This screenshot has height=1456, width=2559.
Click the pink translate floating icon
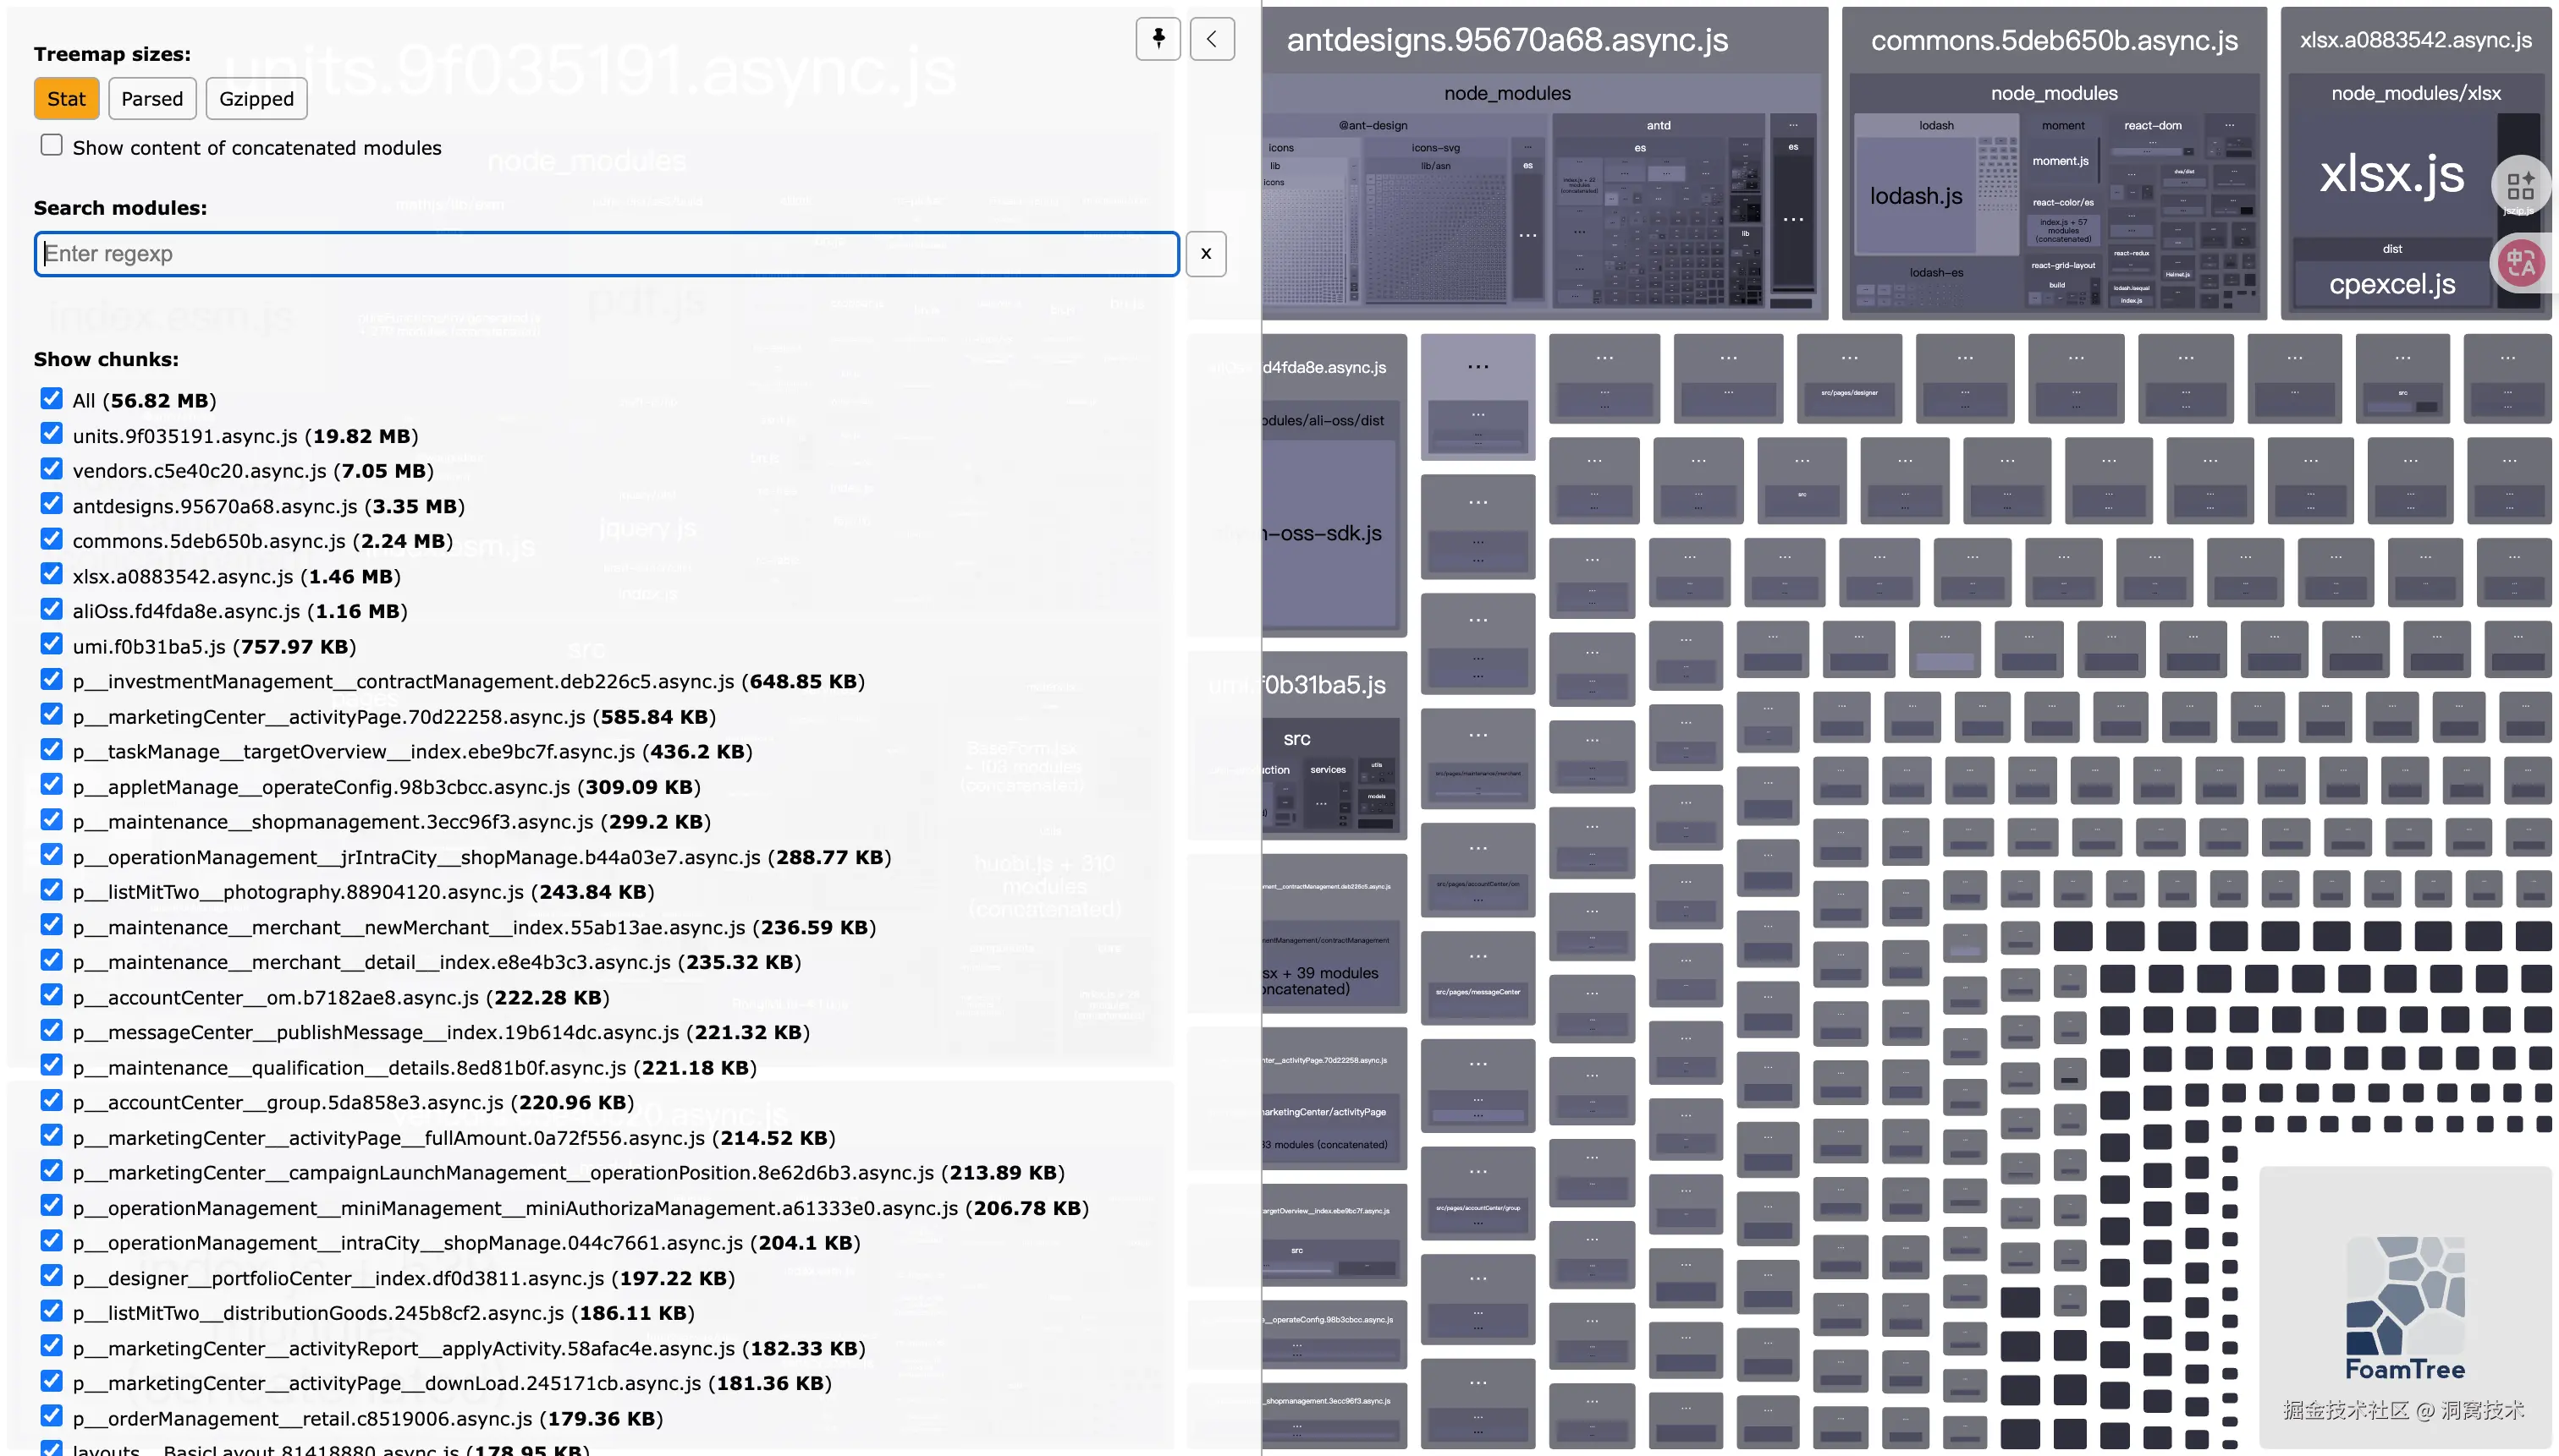tap(2520, 263)
